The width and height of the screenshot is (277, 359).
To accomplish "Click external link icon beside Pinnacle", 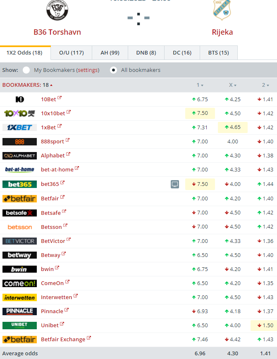I will coord(67,310).
